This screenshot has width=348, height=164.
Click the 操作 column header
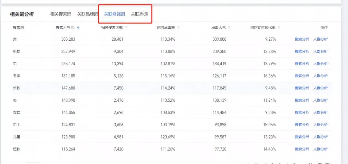pyautogui.click(x=324, y=27)
